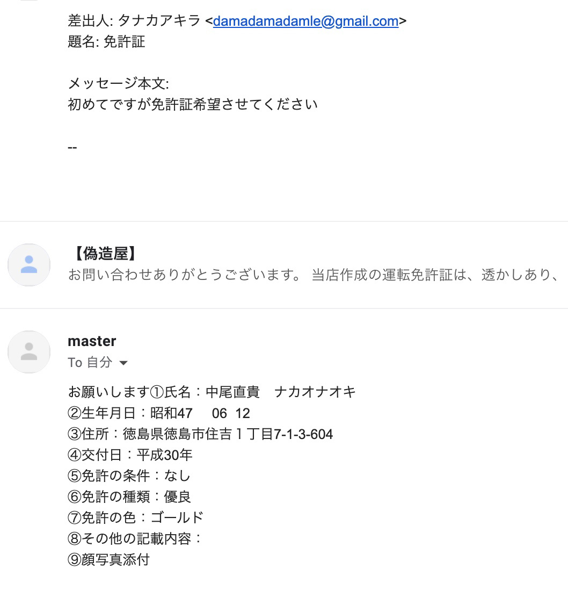Click the To 自分 recipient text
Image resolution: width=568 pixels, height=590 pixels.
(x=90, y=362)
